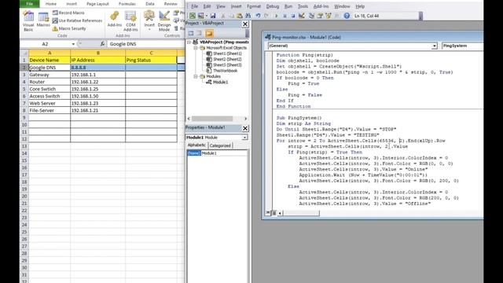Click the Undo arrow in VBA toolbar
The height and width of the screenshot is (283, 503).
(259, 16)
